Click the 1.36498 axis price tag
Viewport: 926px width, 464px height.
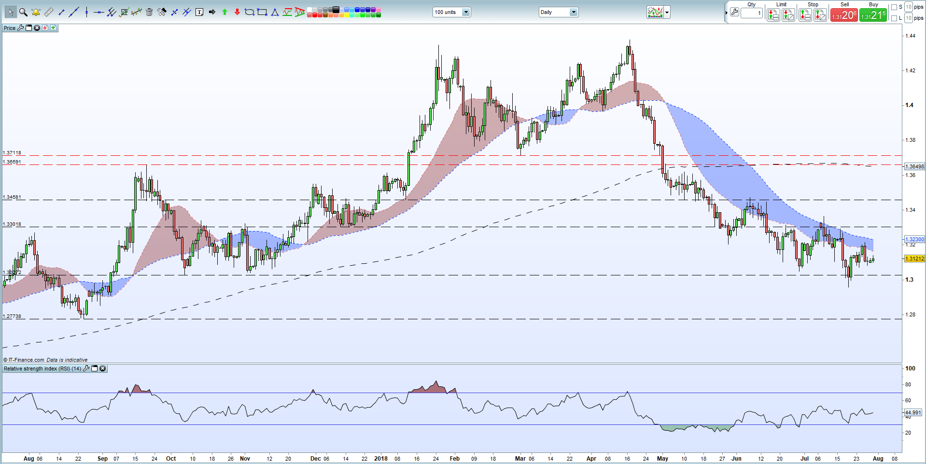[x=914, y=166]
